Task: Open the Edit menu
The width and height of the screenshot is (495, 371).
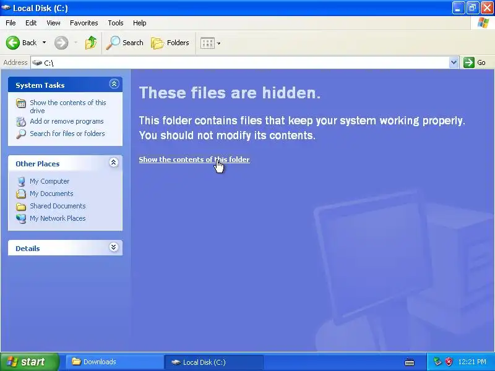Action: tap(31, 23)
